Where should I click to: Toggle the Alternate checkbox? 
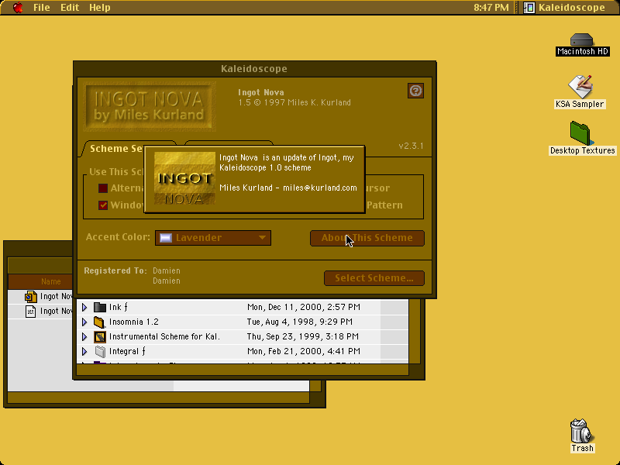(103, 188)
